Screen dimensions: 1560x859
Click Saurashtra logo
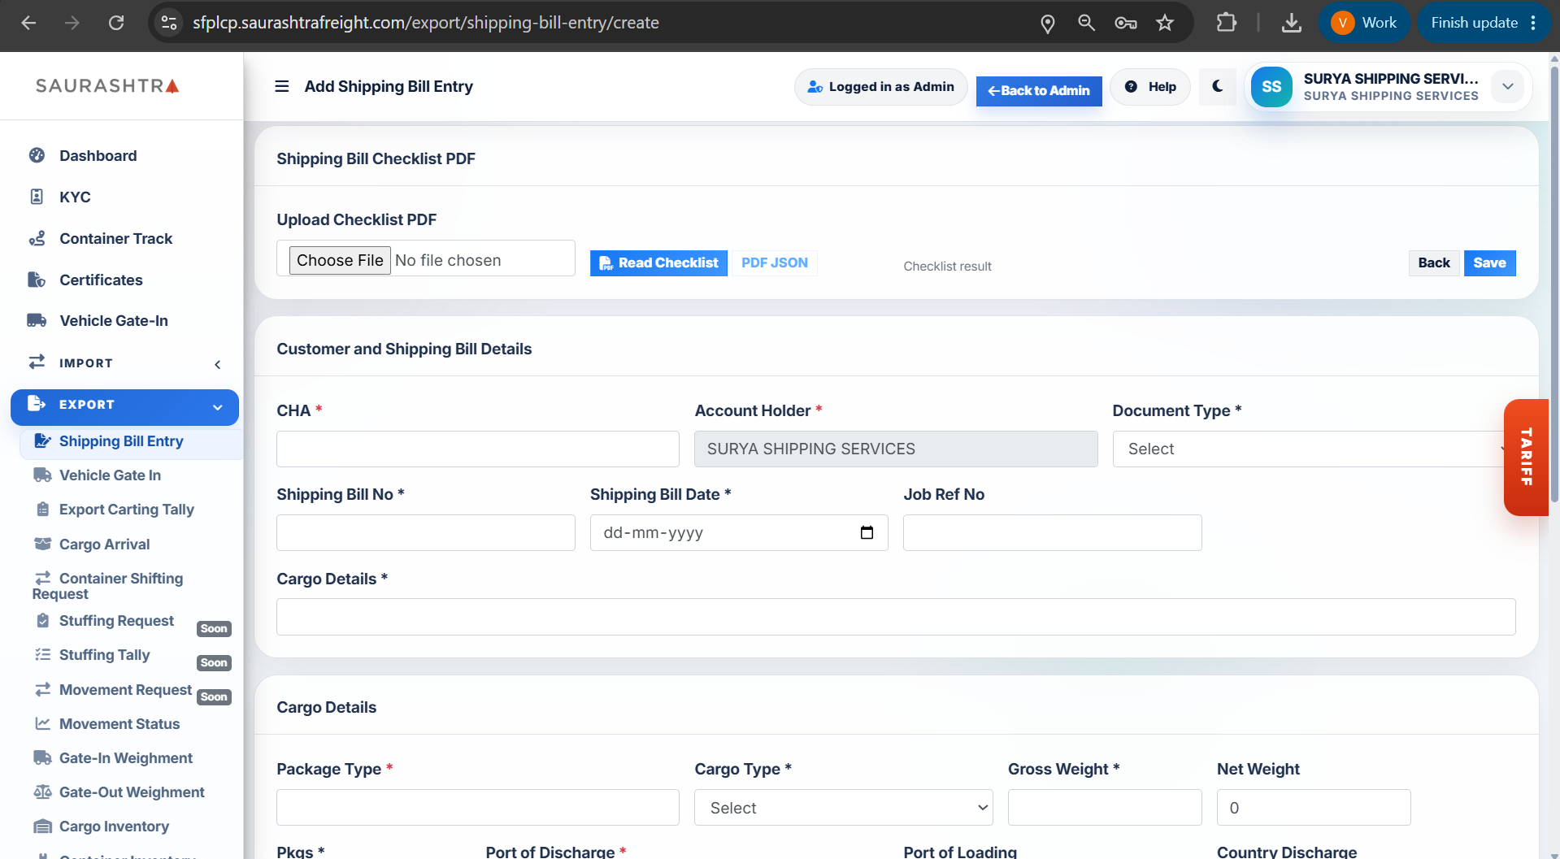point(107,85)
